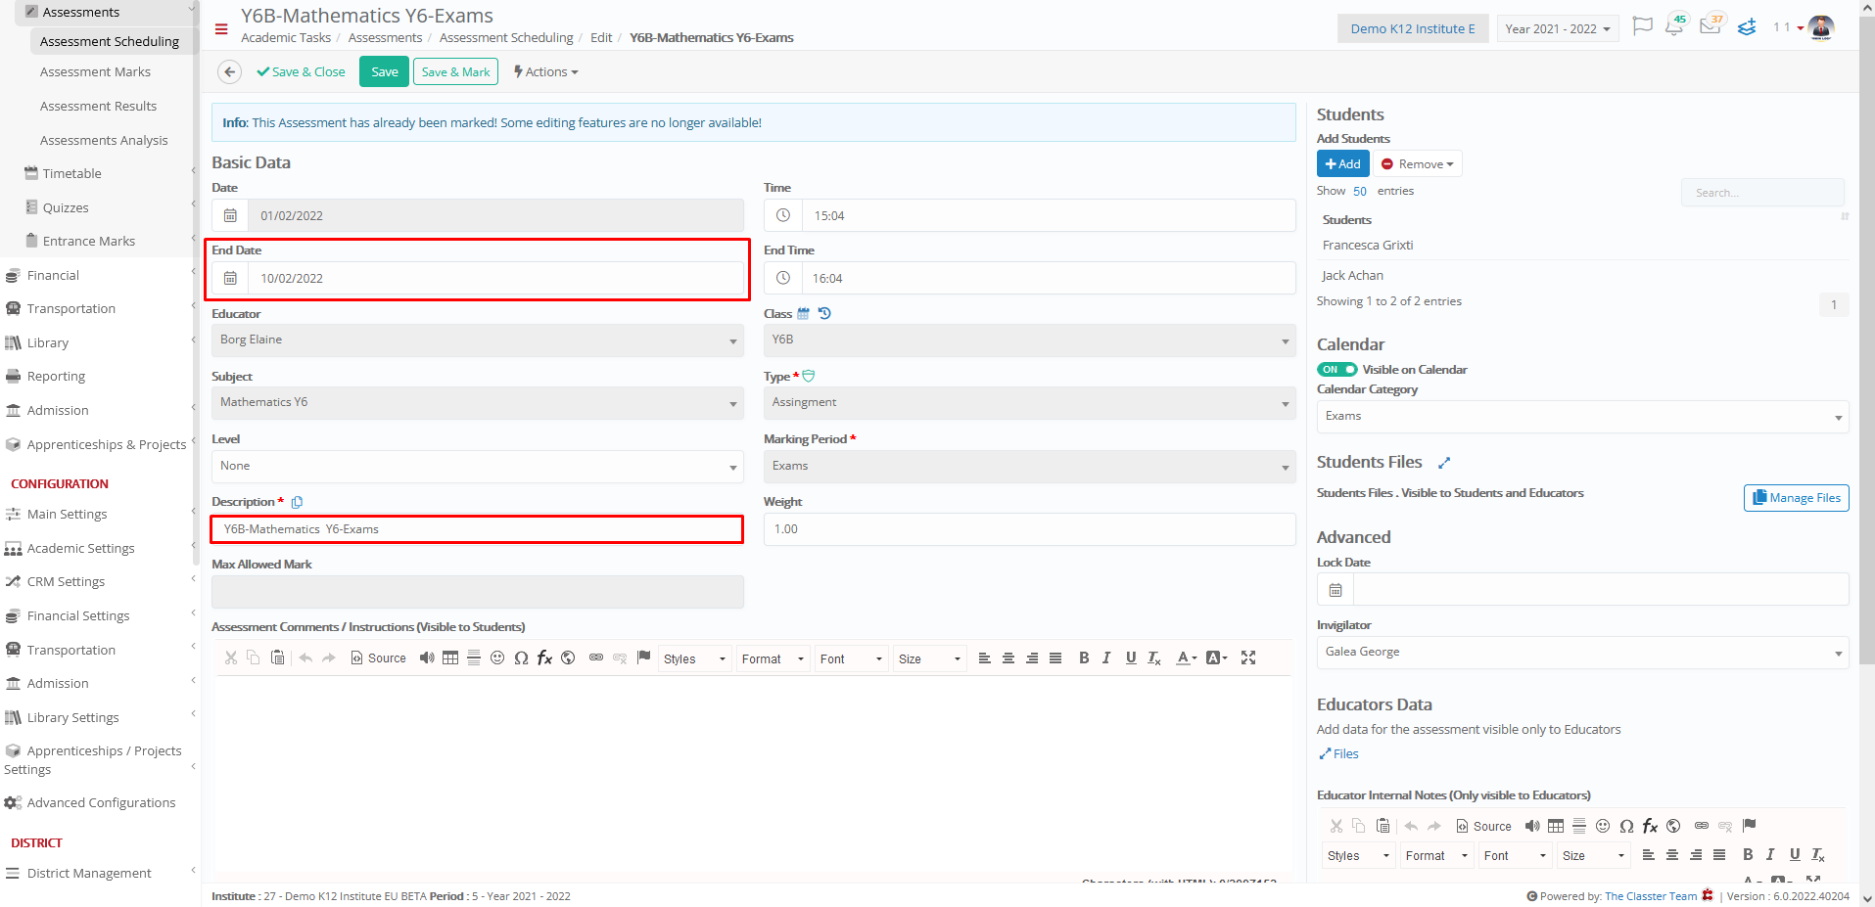
Task: Insert anchor flag in Assessment Comments editor
Action: pos(643,658)
